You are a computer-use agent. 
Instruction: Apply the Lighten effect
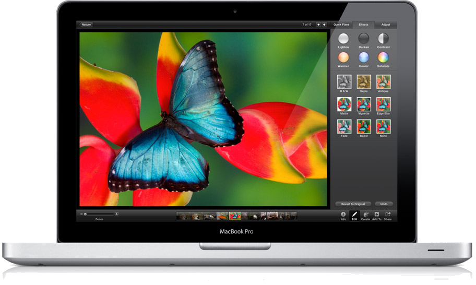343,39
